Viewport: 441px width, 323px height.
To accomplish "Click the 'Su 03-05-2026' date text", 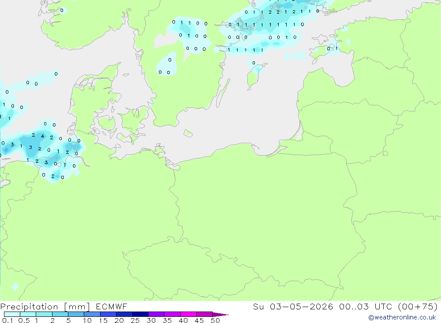I will 293,306.
